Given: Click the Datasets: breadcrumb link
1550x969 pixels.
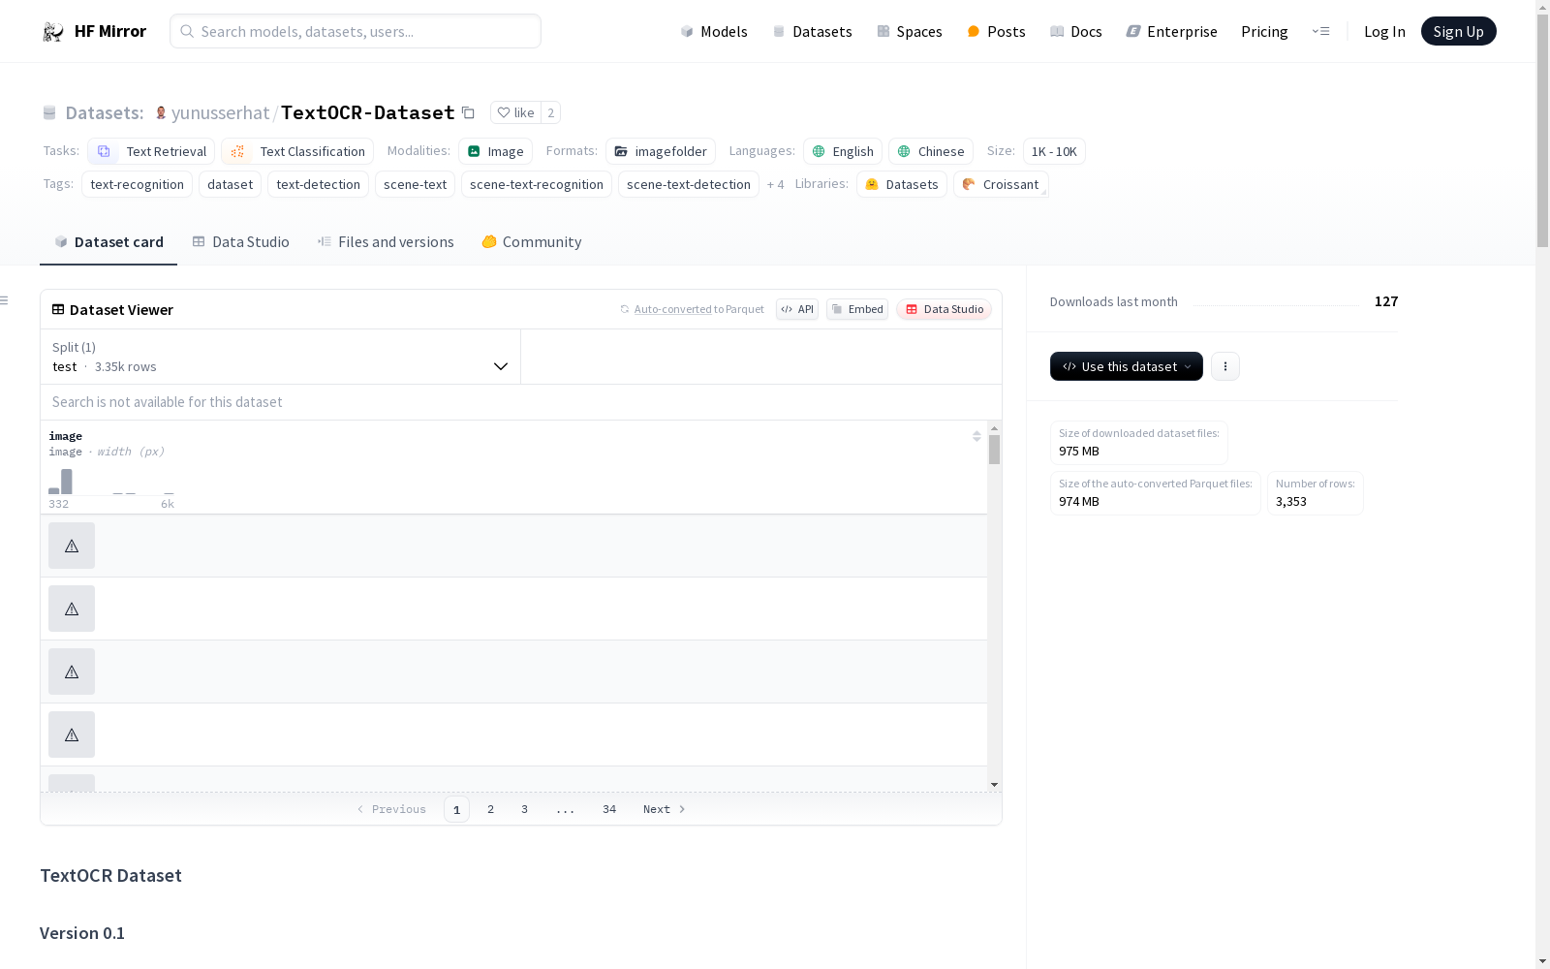Looking at the screenshot, I should pos(104,112).
